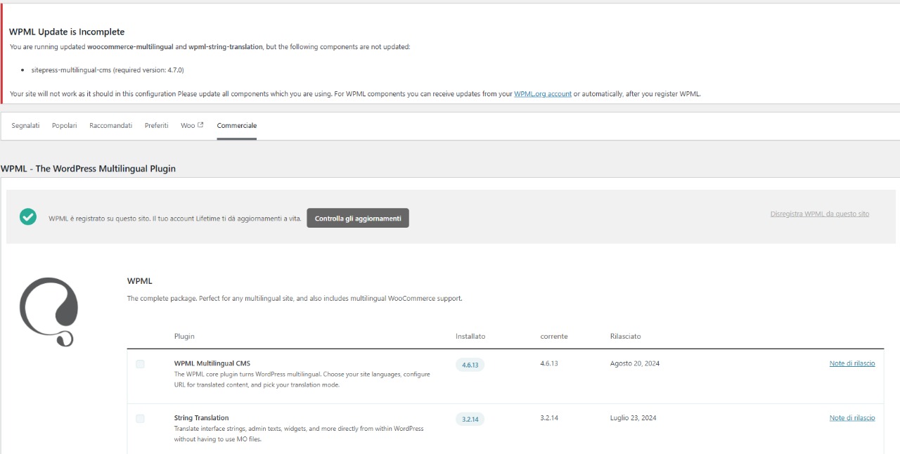Click the Rilasciato column header

click(x=626, y=336)
